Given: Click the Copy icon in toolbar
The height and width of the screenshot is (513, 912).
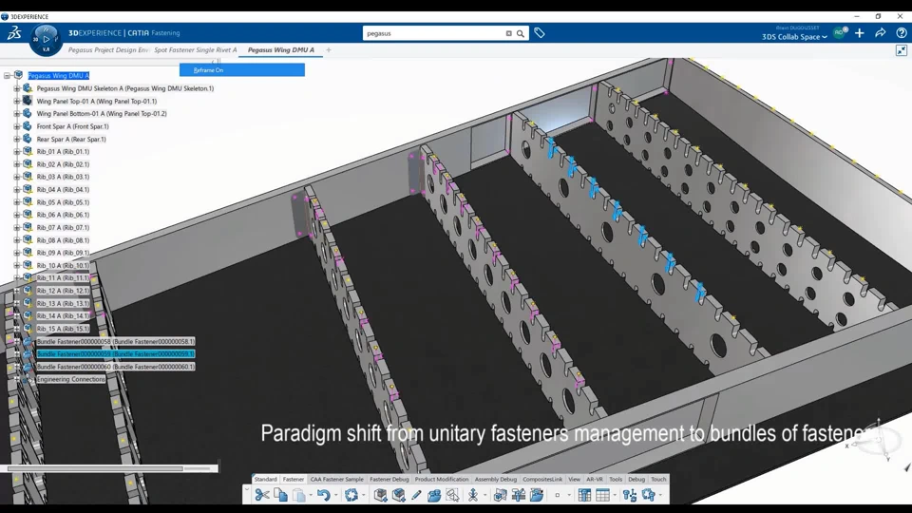Looking at the screenshot, I should [280, 495].
